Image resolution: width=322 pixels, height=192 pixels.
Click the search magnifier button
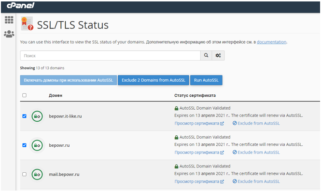coord(206,55)
